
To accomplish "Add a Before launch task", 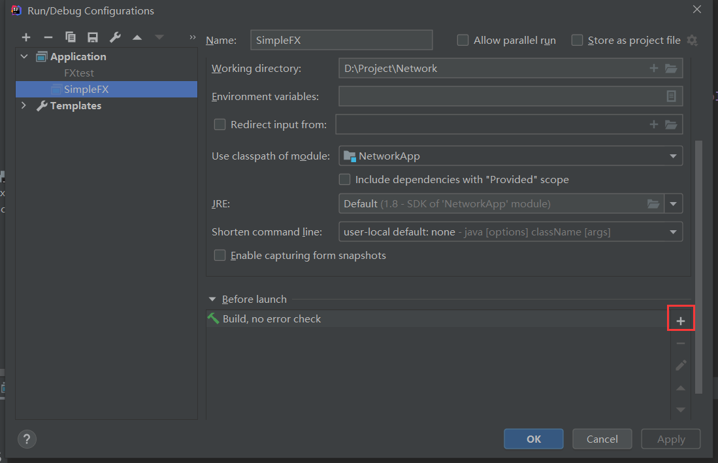I will point(680,321).
